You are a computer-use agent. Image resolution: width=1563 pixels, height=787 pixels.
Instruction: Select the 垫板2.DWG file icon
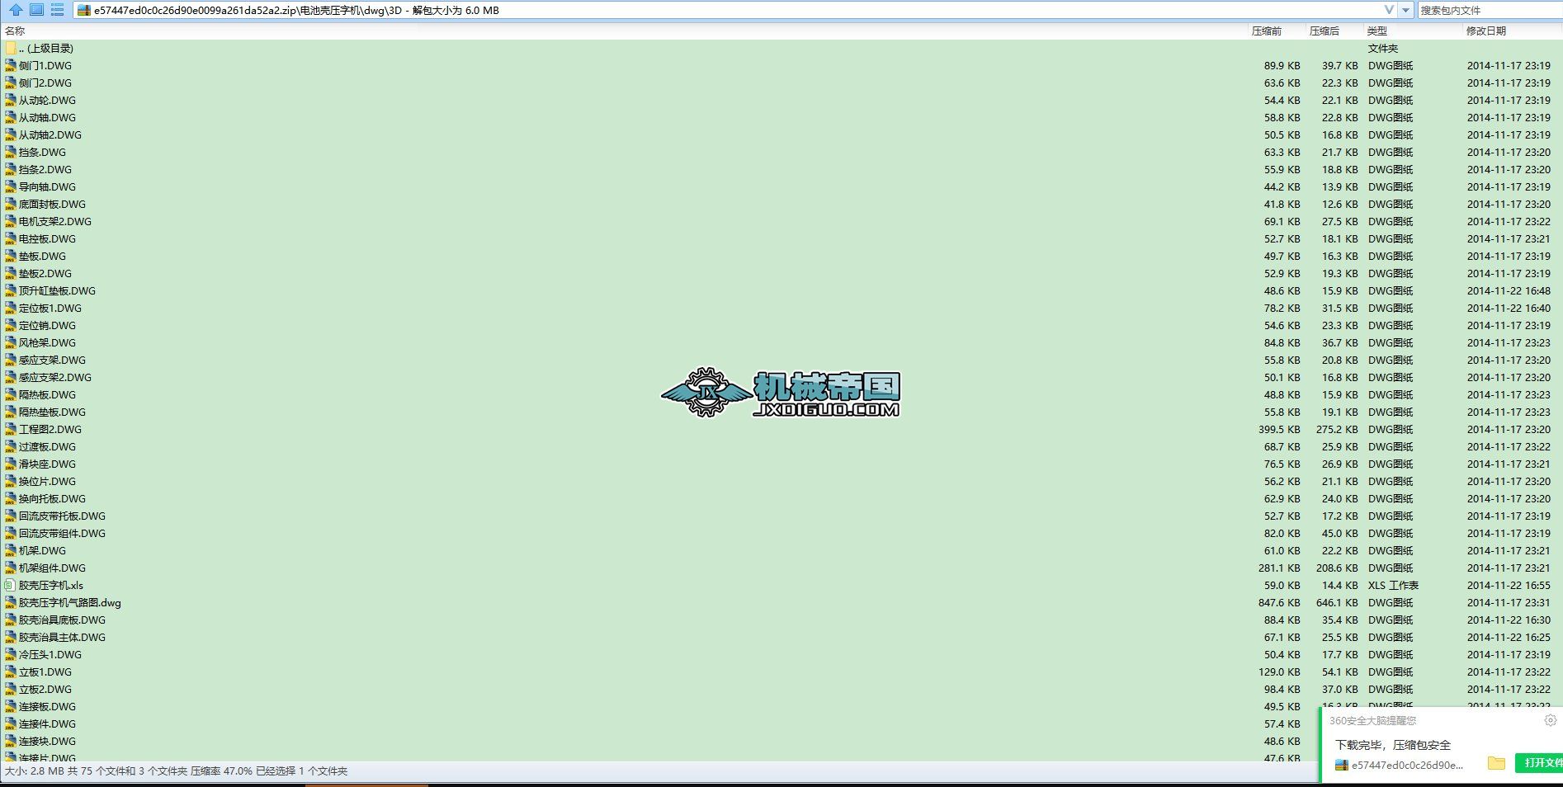point(10,273)
